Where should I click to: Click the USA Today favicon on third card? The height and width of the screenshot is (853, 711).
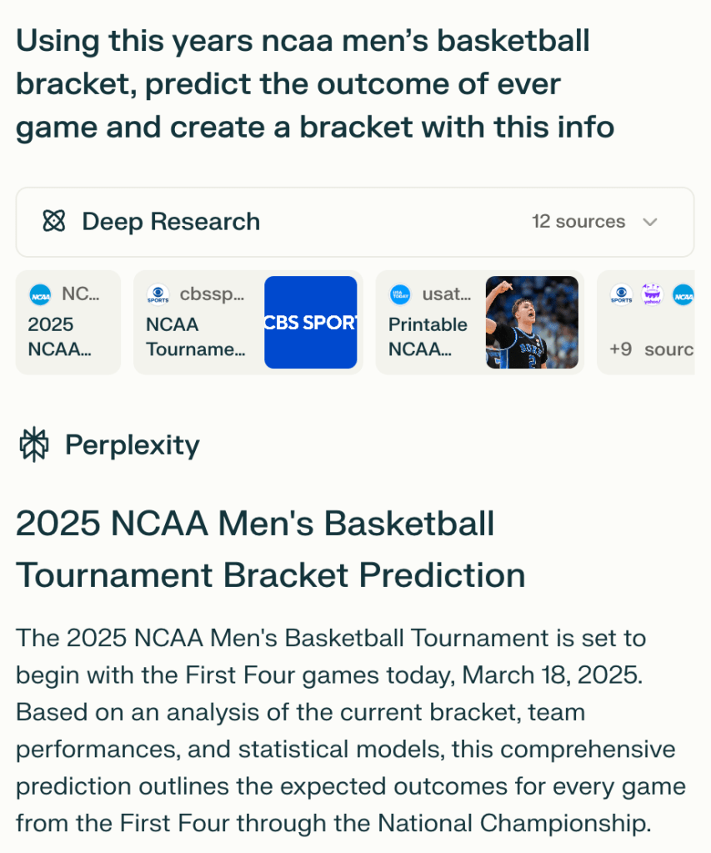[x=400, y=294]
